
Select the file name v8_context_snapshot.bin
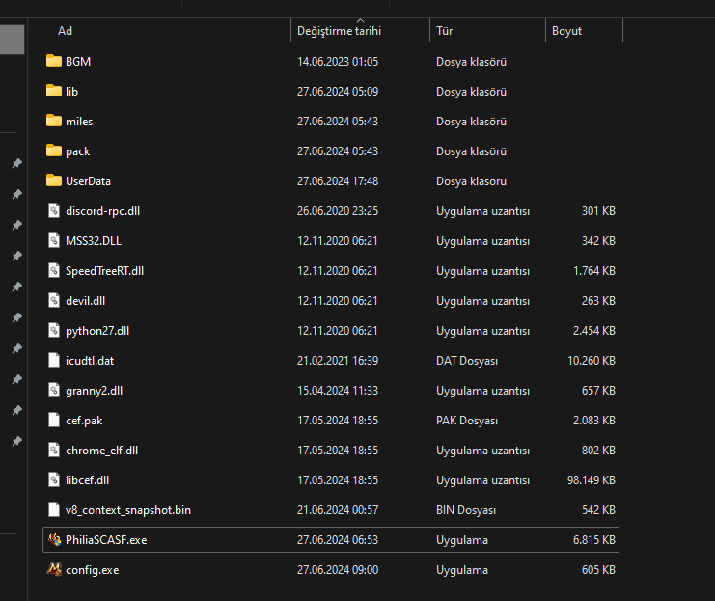[128, 510]
